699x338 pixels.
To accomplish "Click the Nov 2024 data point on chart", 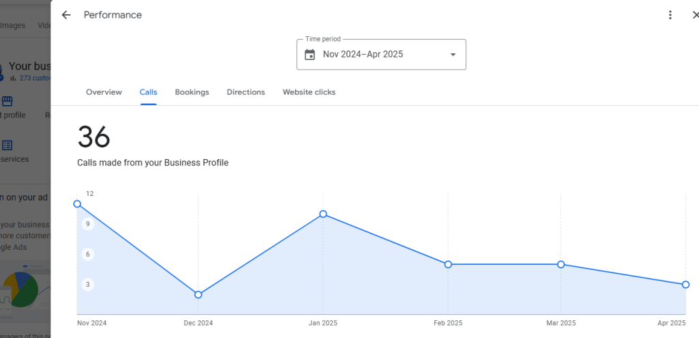I will coord(77,203).
